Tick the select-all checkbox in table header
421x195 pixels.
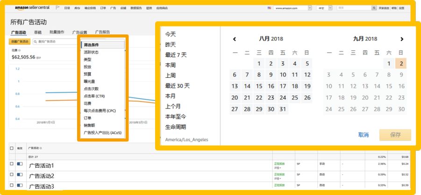coord(12,148)
